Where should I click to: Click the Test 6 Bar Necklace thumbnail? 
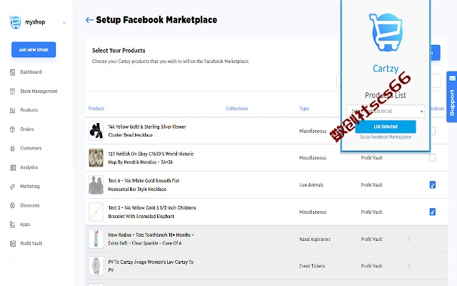click(x=96, y=184)
